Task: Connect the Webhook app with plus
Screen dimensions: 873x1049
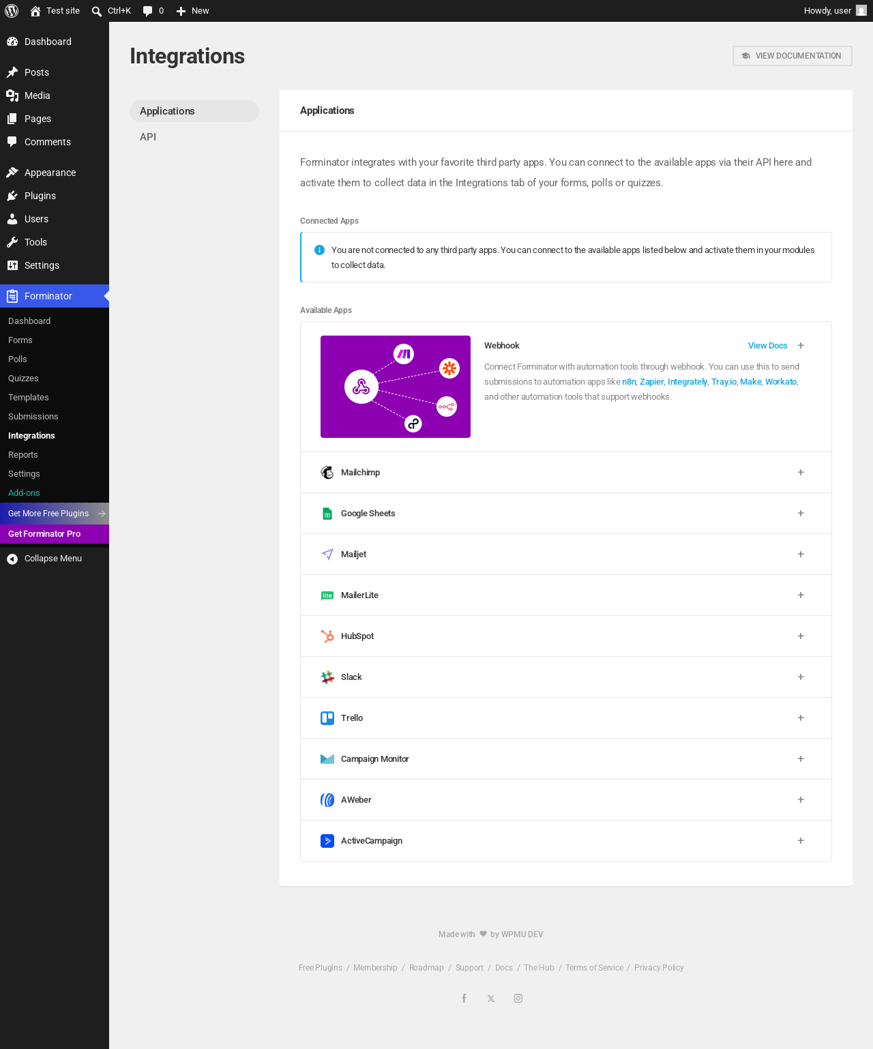Action: pos(801,346)
